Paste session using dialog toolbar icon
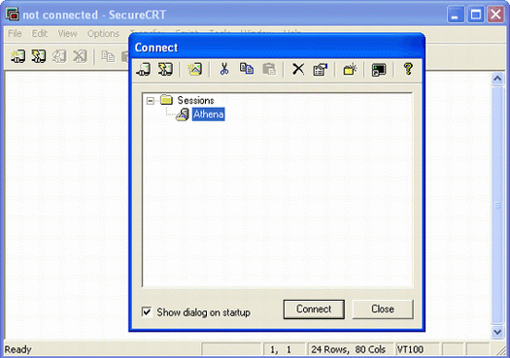 click(269, 69)
